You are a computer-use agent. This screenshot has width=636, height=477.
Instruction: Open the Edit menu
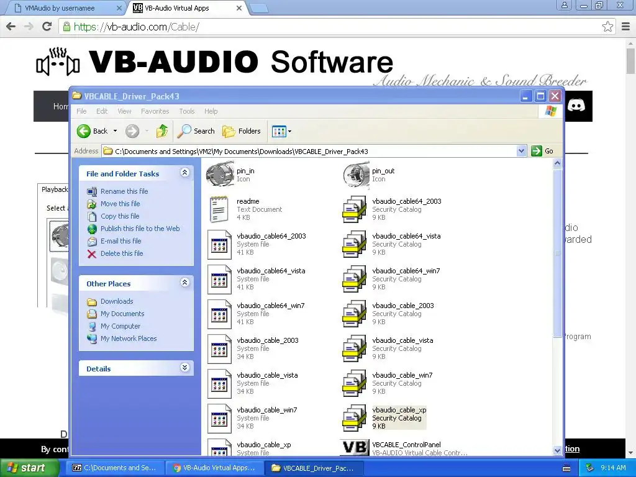[102, 111]
